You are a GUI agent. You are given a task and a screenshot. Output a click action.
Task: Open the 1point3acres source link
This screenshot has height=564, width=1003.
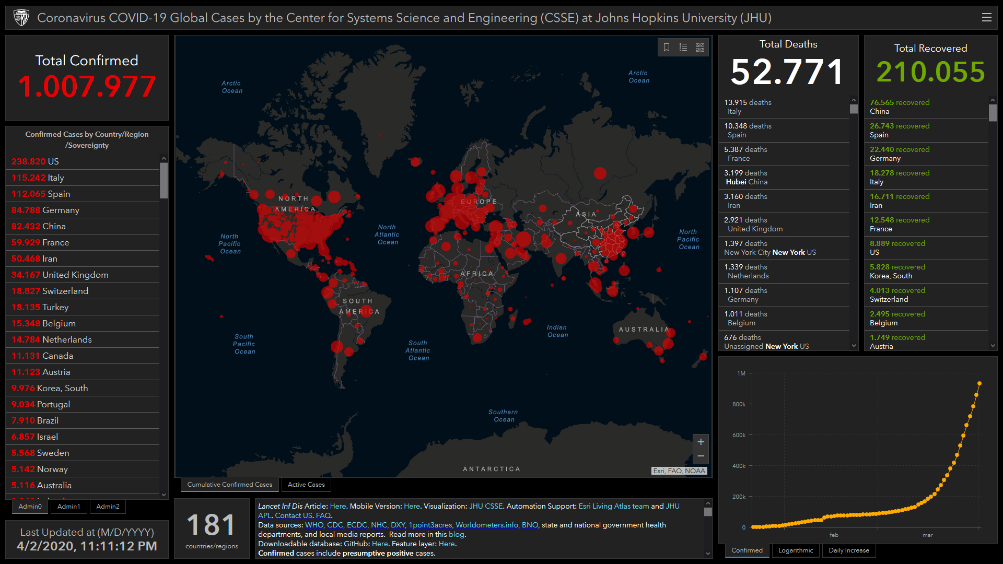click(430, 525)
